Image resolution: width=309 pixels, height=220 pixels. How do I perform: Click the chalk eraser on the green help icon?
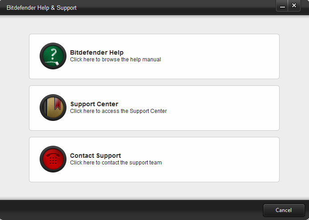57,64
